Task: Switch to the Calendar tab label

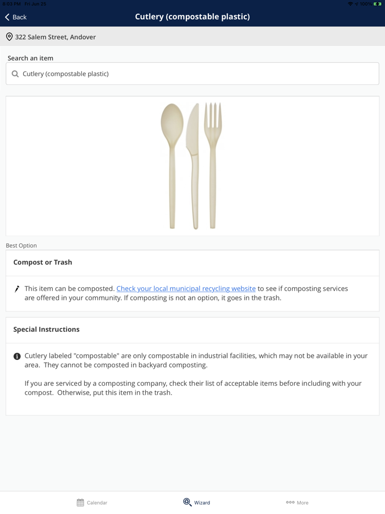Action: tap(97, 502)
